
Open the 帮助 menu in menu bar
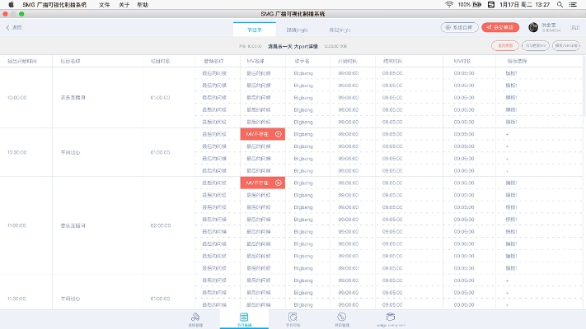(143, 4)
